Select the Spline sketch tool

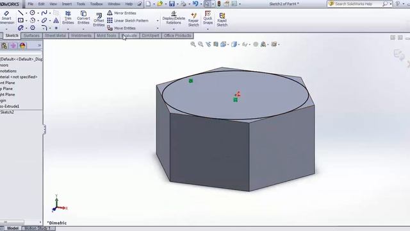click(x=44, y=13)
